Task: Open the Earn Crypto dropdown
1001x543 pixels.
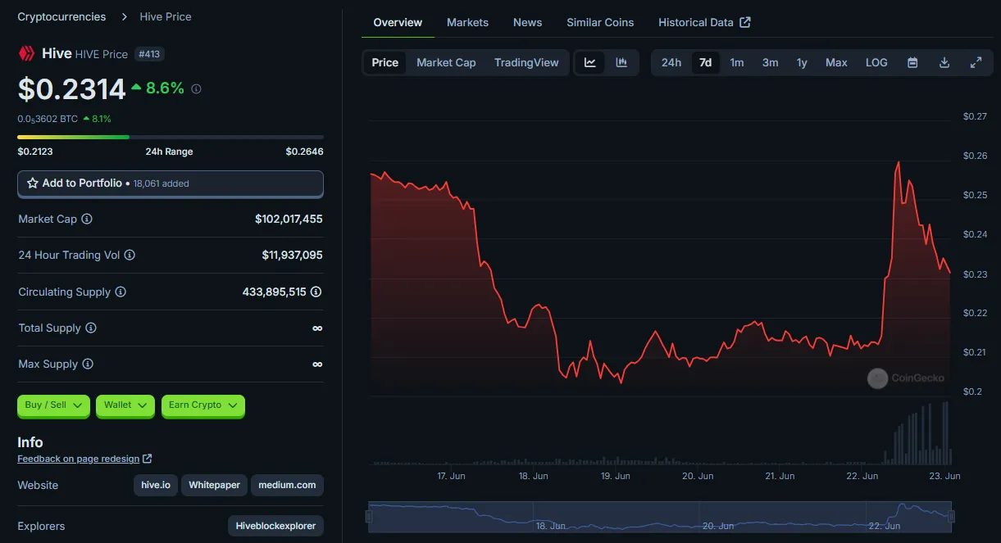Action: [203, 405]
